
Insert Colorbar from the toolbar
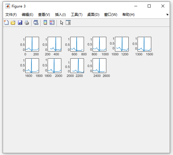[x=45, y=22]
